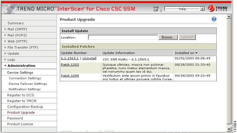Click the scrollbar down arrow
Viewport: 237px width, 133px height.
click(229, 129)
